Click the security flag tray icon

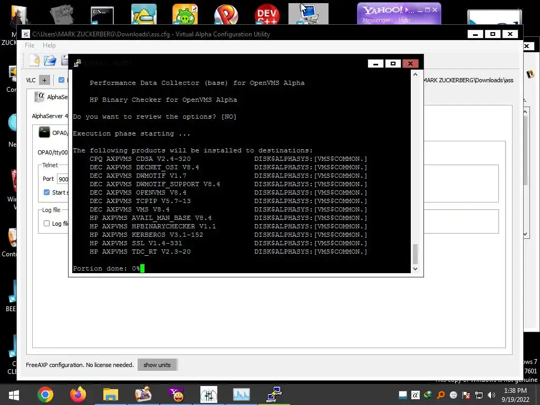coord(466,395)
